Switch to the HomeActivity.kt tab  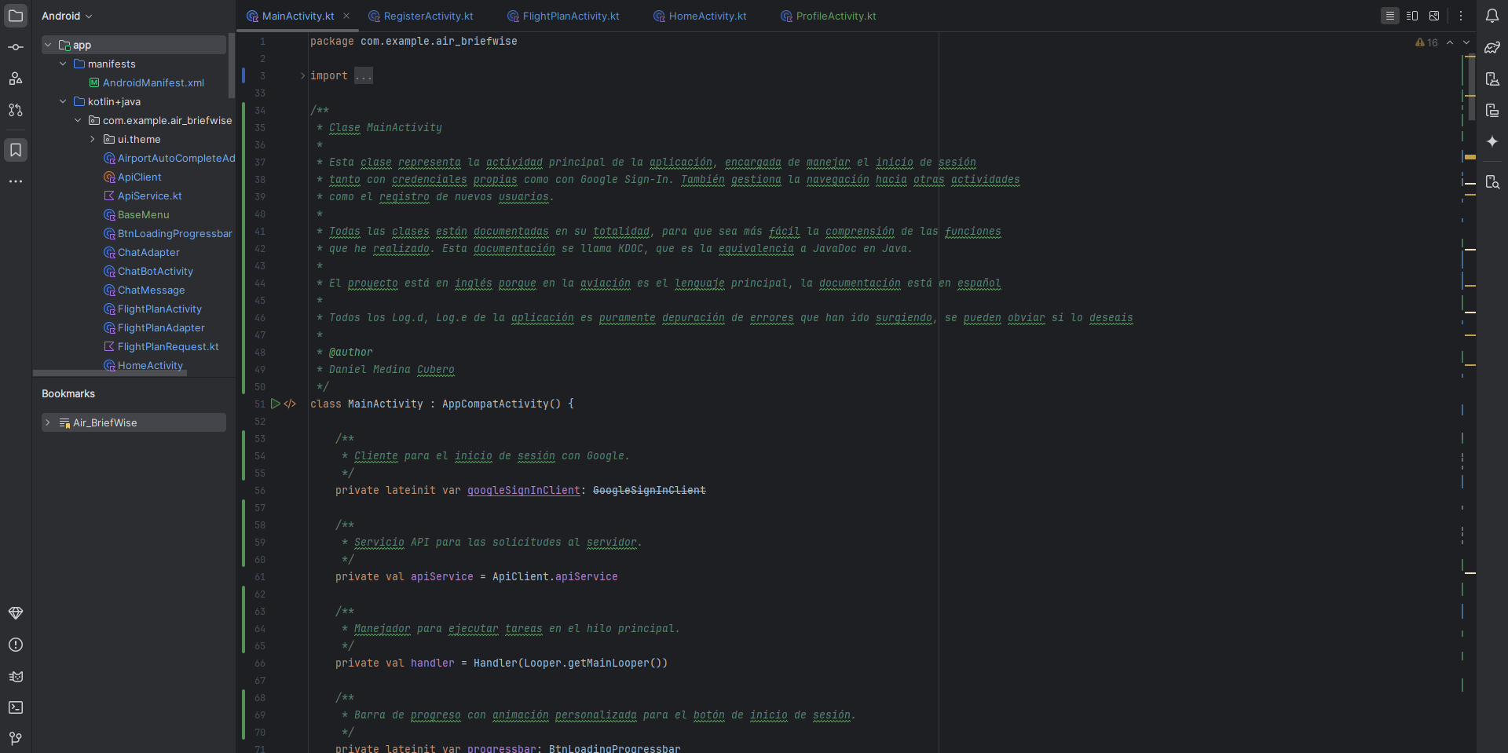[700, 16]
